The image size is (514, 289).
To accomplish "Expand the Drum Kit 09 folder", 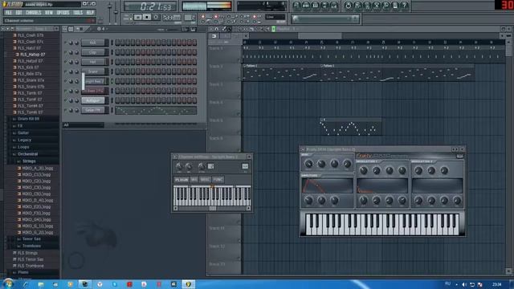I will (x=29, y=119).
